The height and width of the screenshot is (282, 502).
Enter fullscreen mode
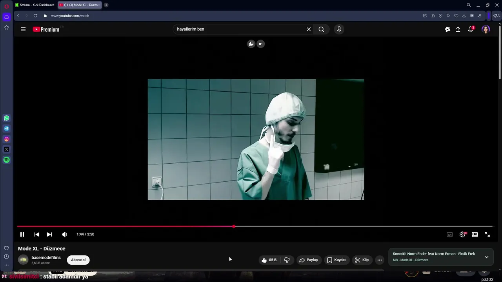[487, 234]
